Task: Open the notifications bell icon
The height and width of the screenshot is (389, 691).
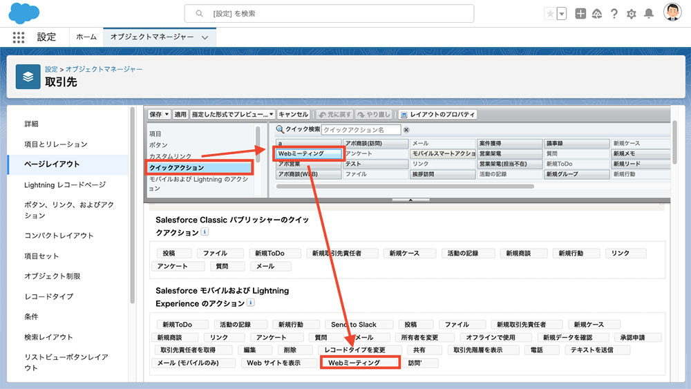Action: 649,14
